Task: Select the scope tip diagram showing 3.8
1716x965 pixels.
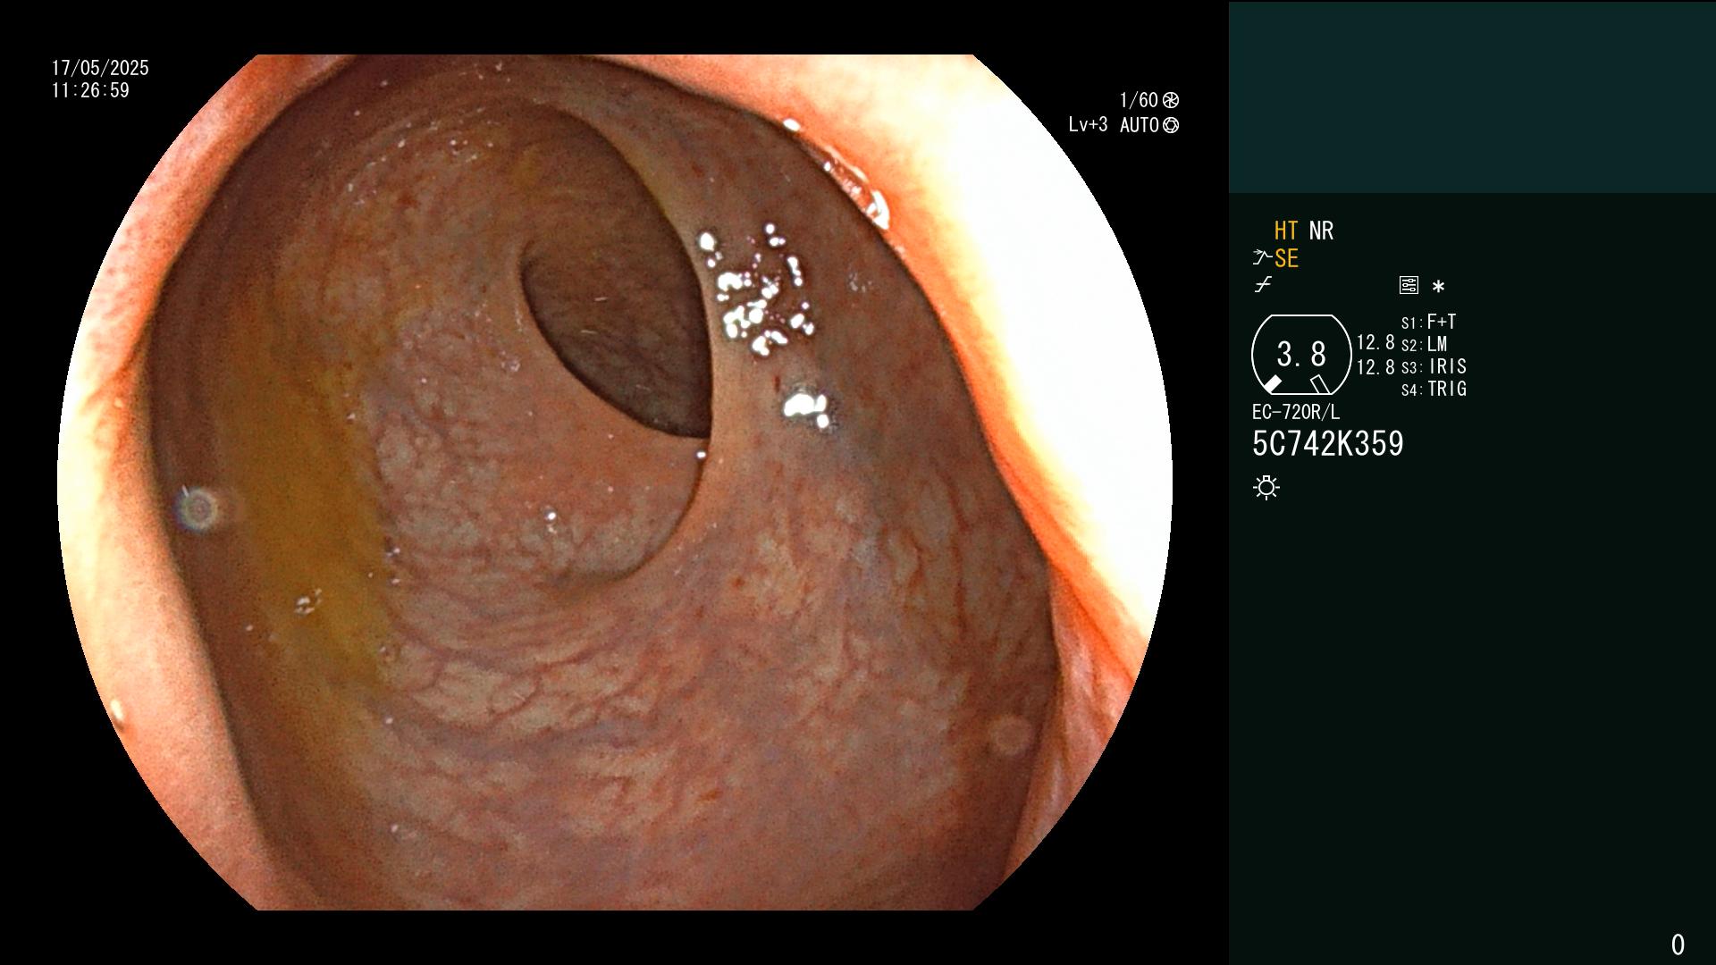Action: (1301, 355)
